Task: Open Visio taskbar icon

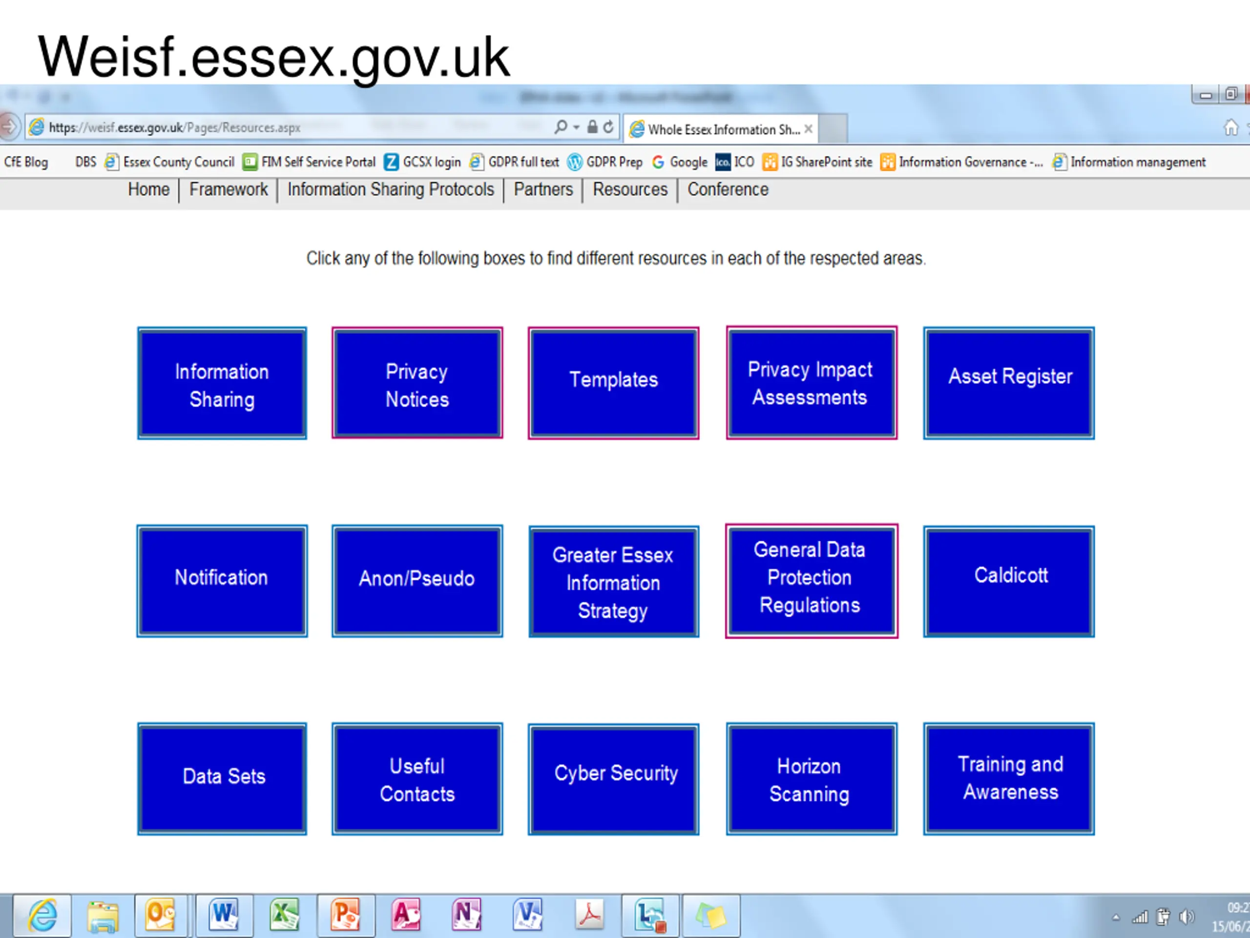Action: (x=527, y=915)
